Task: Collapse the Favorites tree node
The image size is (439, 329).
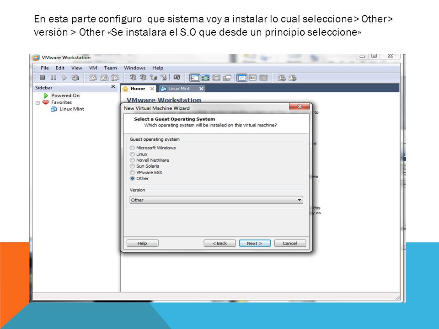Action: tap(37, 103)
